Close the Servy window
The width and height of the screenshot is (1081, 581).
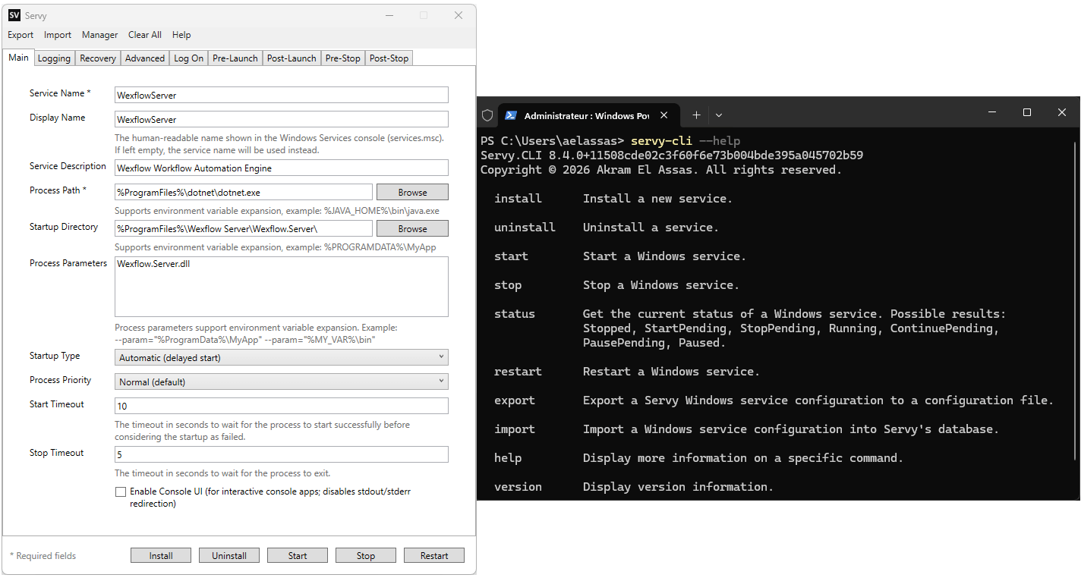459,15
